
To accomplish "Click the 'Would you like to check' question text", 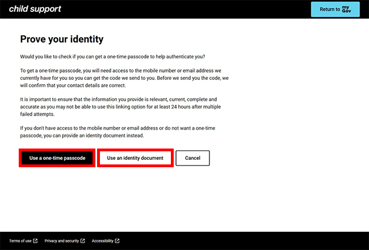I will click(x=112, y=56).
